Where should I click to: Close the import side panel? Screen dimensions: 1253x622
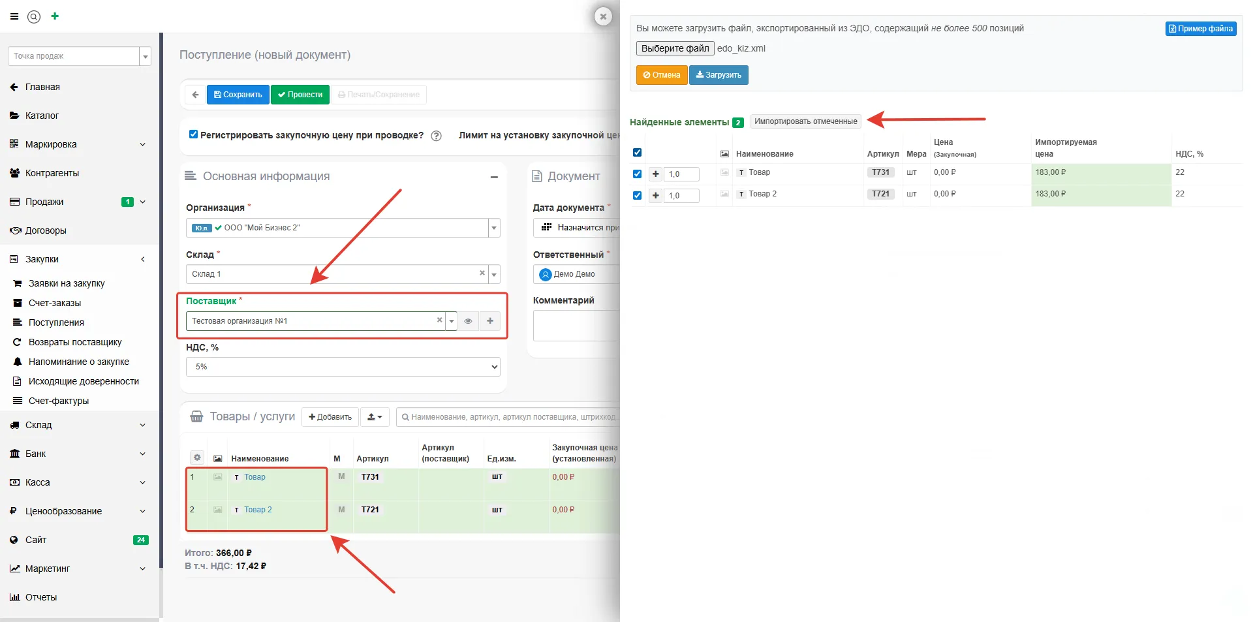[x=603, y=16]
